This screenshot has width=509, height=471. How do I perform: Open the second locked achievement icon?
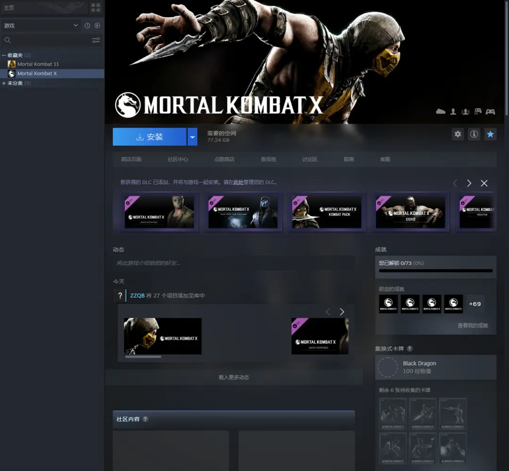(x=410, y=304)
